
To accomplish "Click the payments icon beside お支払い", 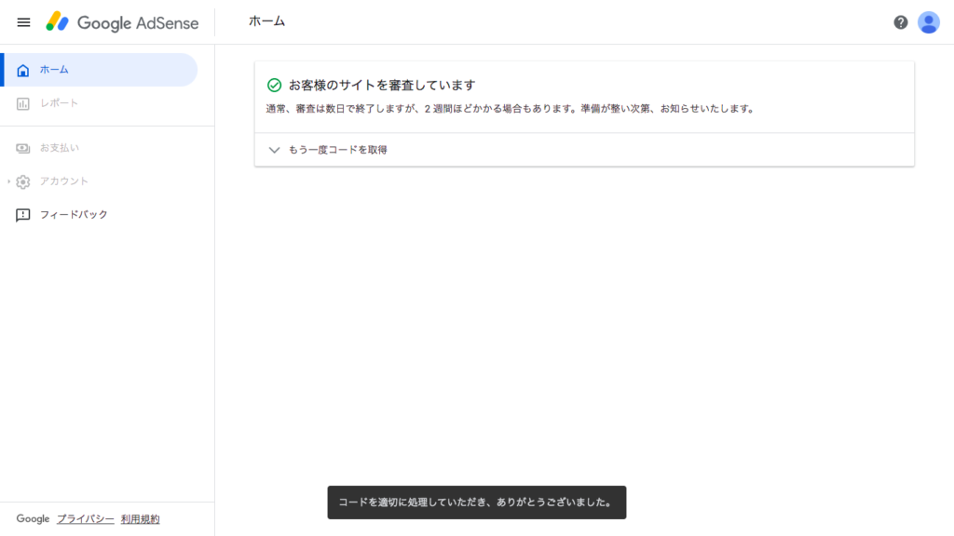I will tap(20, 147).
